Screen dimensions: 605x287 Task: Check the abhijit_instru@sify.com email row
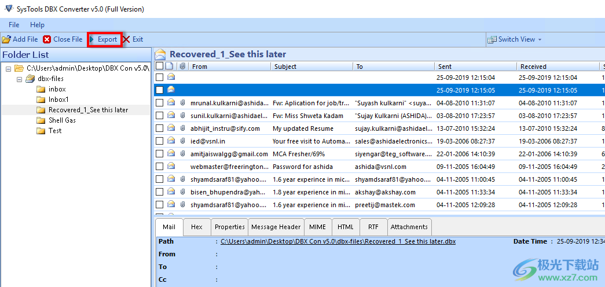159,128
